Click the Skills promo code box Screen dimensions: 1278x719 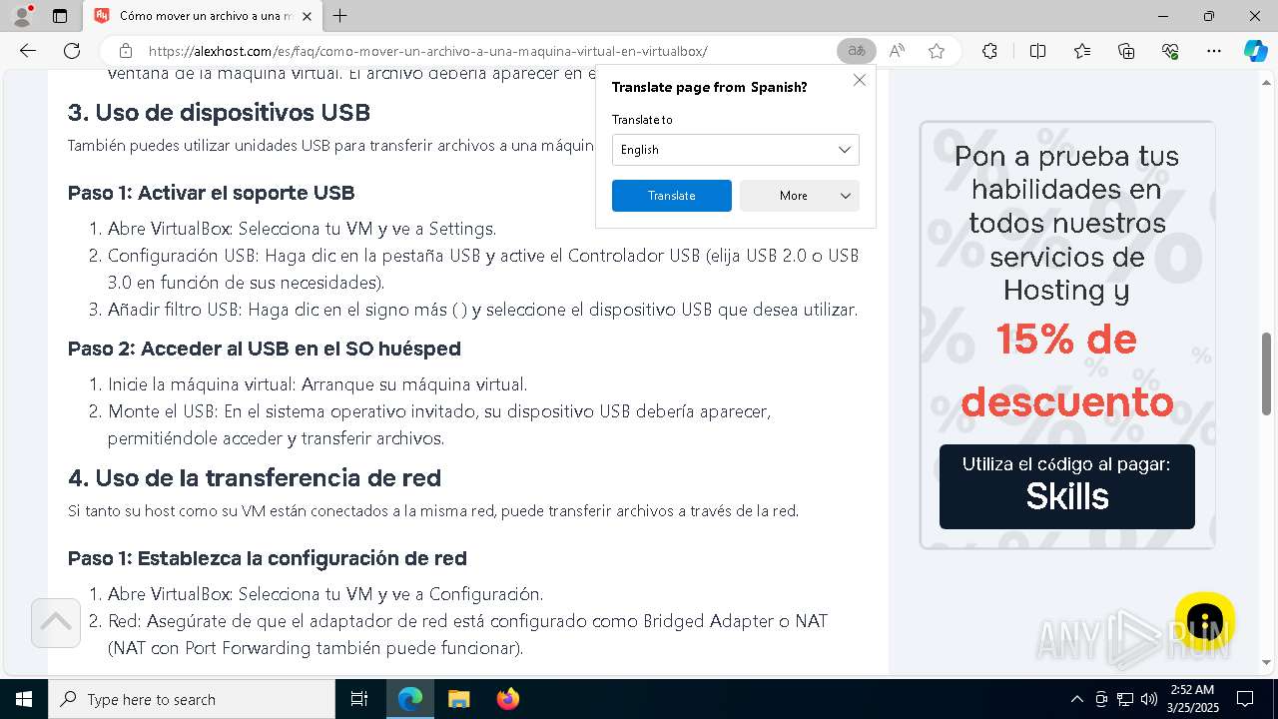coord(1066,486)
